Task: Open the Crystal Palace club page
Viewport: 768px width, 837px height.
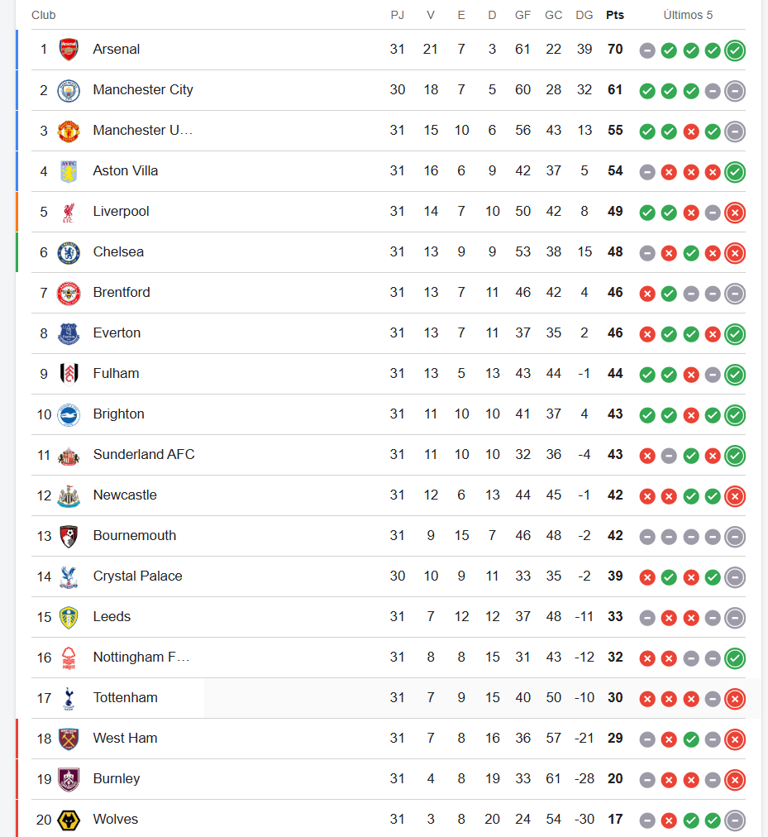Action: (x=137, y=576)
